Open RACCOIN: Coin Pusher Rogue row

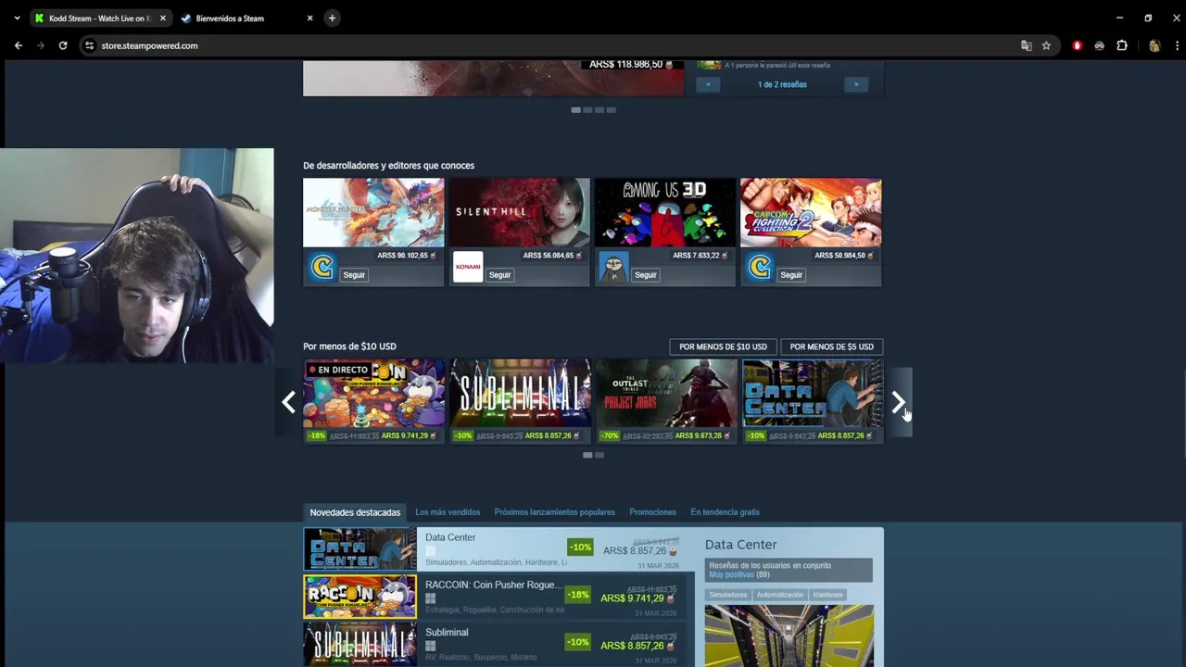pos(498,597)
